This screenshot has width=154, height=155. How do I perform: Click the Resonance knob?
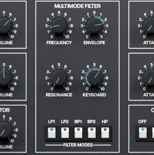[59, 78]
